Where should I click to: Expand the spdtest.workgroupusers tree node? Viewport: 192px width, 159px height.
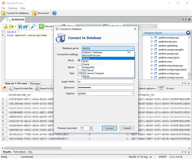pos(151,77)
